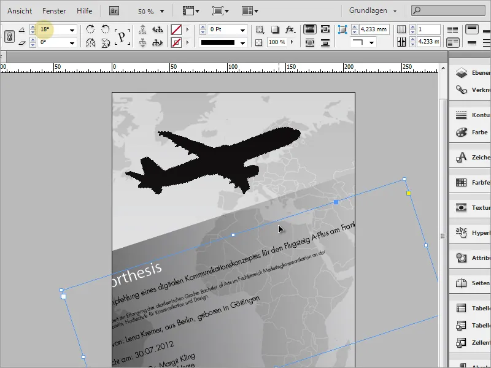Click the rotate 90° clockwise icon
Screen dimensions: 491x368
91,29
